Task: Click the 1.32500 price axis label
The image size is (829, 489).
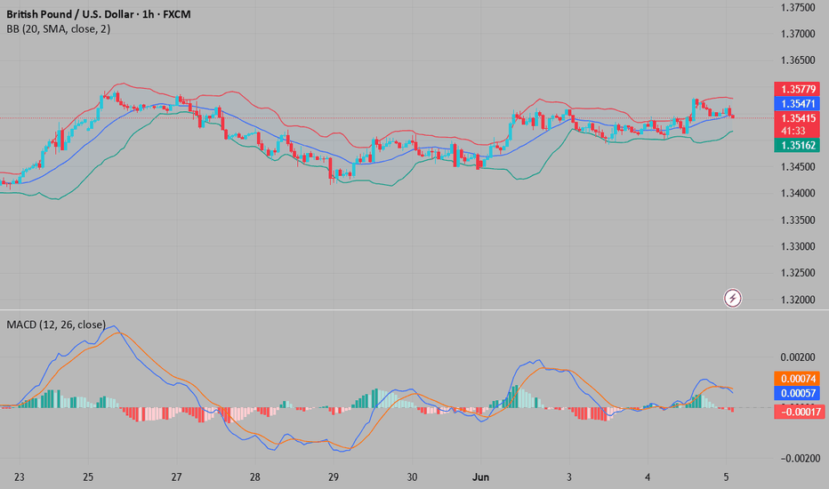Action: point(798,273)
